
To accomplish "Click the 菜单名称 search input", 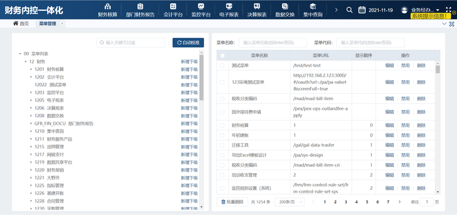I will 273,42.
